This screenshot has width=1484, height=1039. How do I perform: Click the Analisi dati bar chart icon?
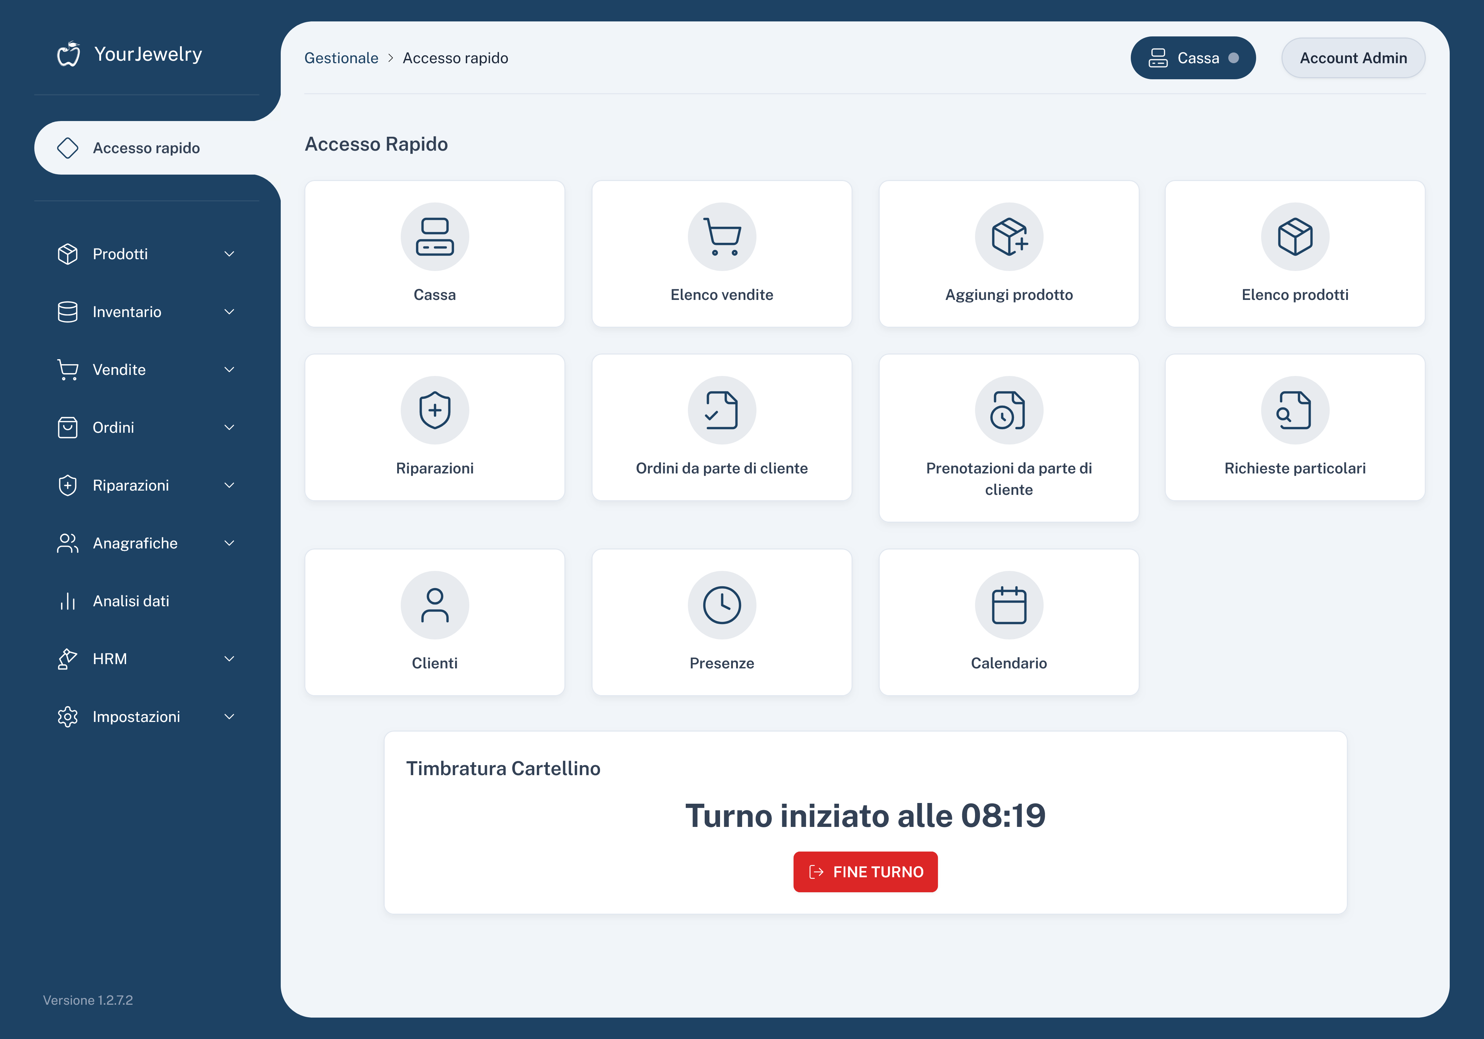68,602
